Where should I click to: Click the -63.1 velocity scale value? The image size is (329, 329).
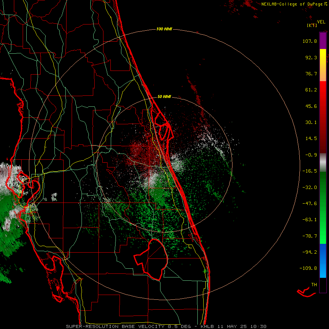point(310,220)
